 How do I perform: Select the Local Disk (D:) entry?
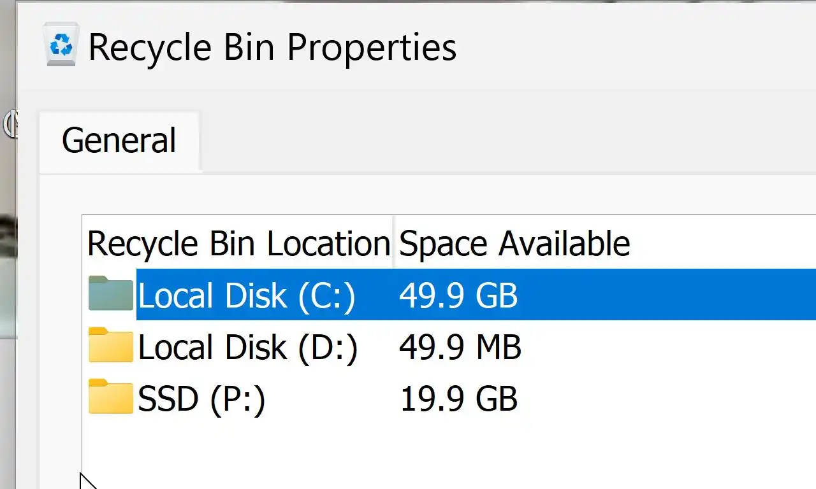(x=247, y=348)
